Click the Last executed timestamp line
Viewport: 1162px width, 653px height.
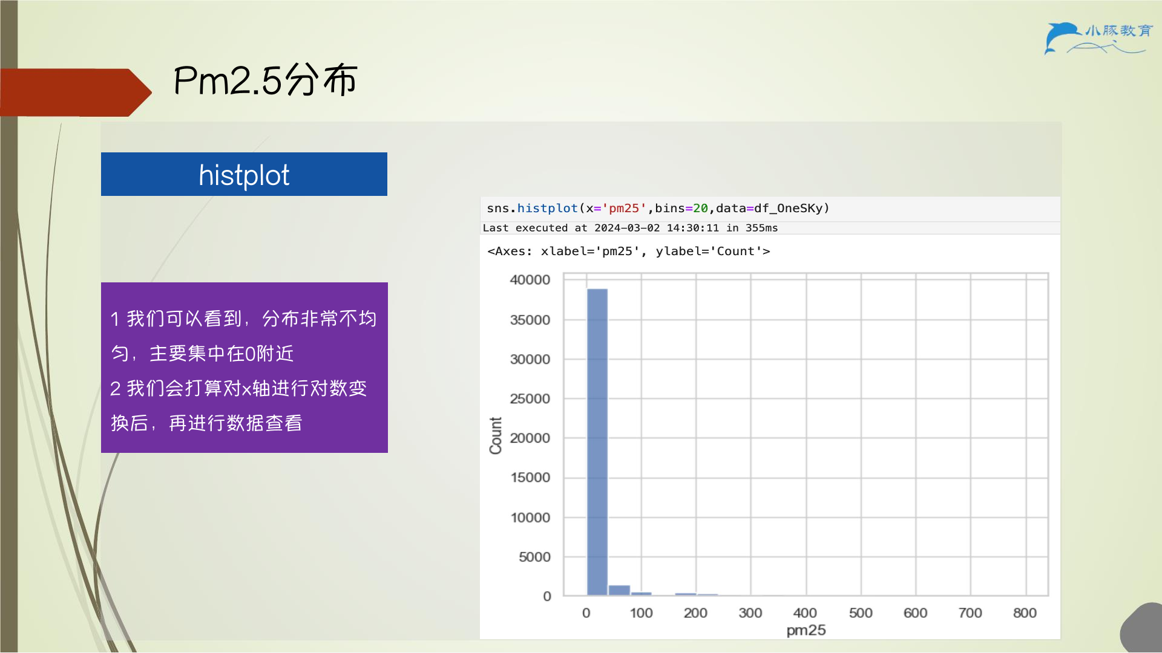point(630,228)
